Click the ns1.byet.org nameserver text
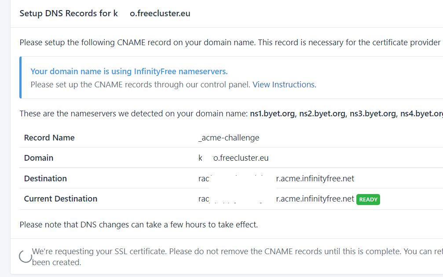Screen dimensions: 443x277 pyautogui.click(x=273, y=114)
